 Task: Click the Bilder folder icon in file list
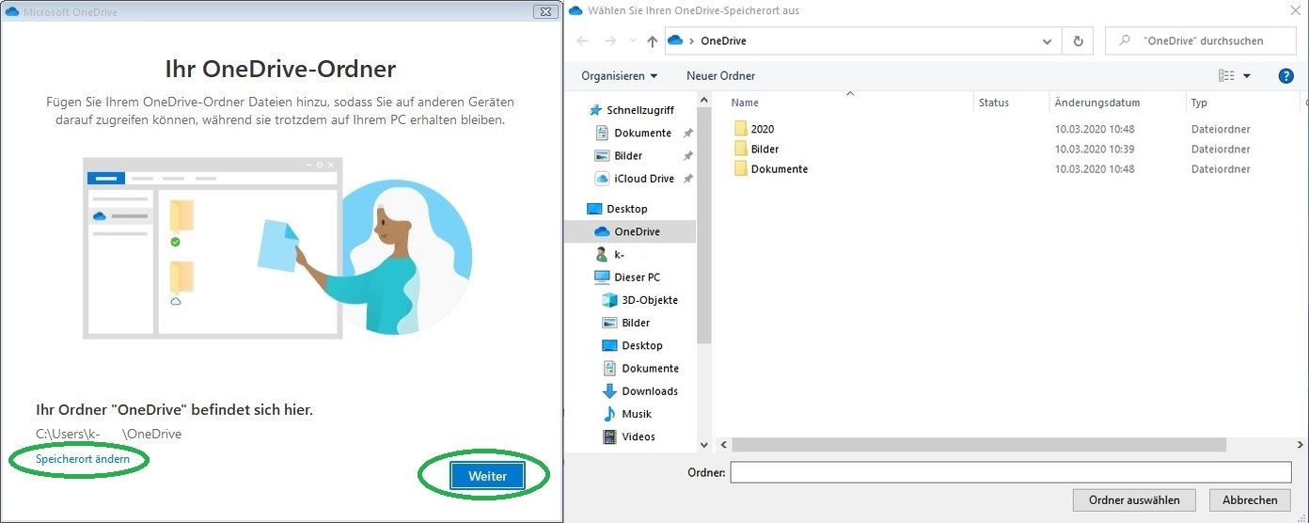741,149
